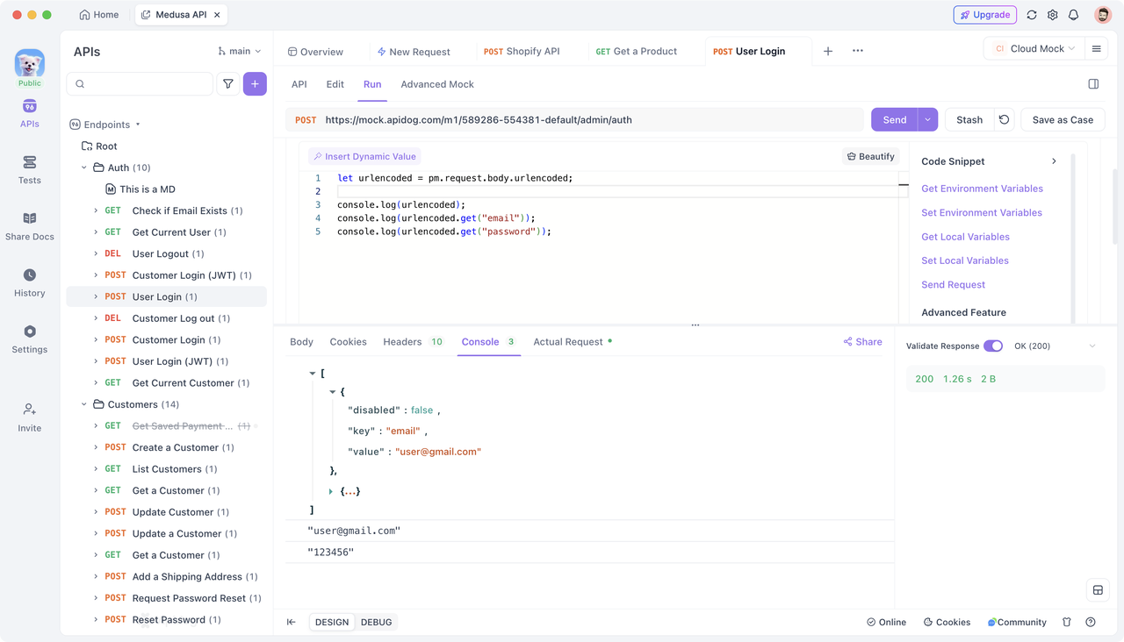Screen dimensions: 1124x642
Task: Click the reset icon next to Stash
Action: pos(1005,119)
